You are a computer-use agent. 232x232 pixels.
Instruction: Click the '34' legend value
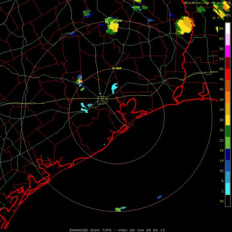tap(221, 110)
